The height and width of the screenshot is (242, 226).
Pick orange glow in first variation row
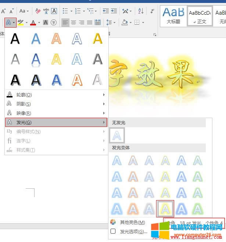pyautogui.click(x=133, y=160)
